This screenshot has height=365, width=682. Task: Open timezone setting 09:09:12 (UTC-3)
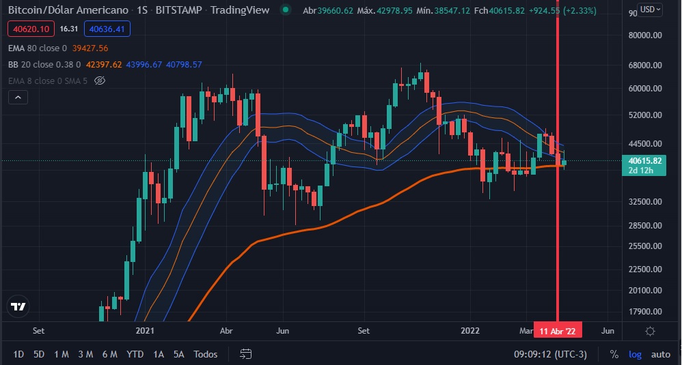point(550,354)
